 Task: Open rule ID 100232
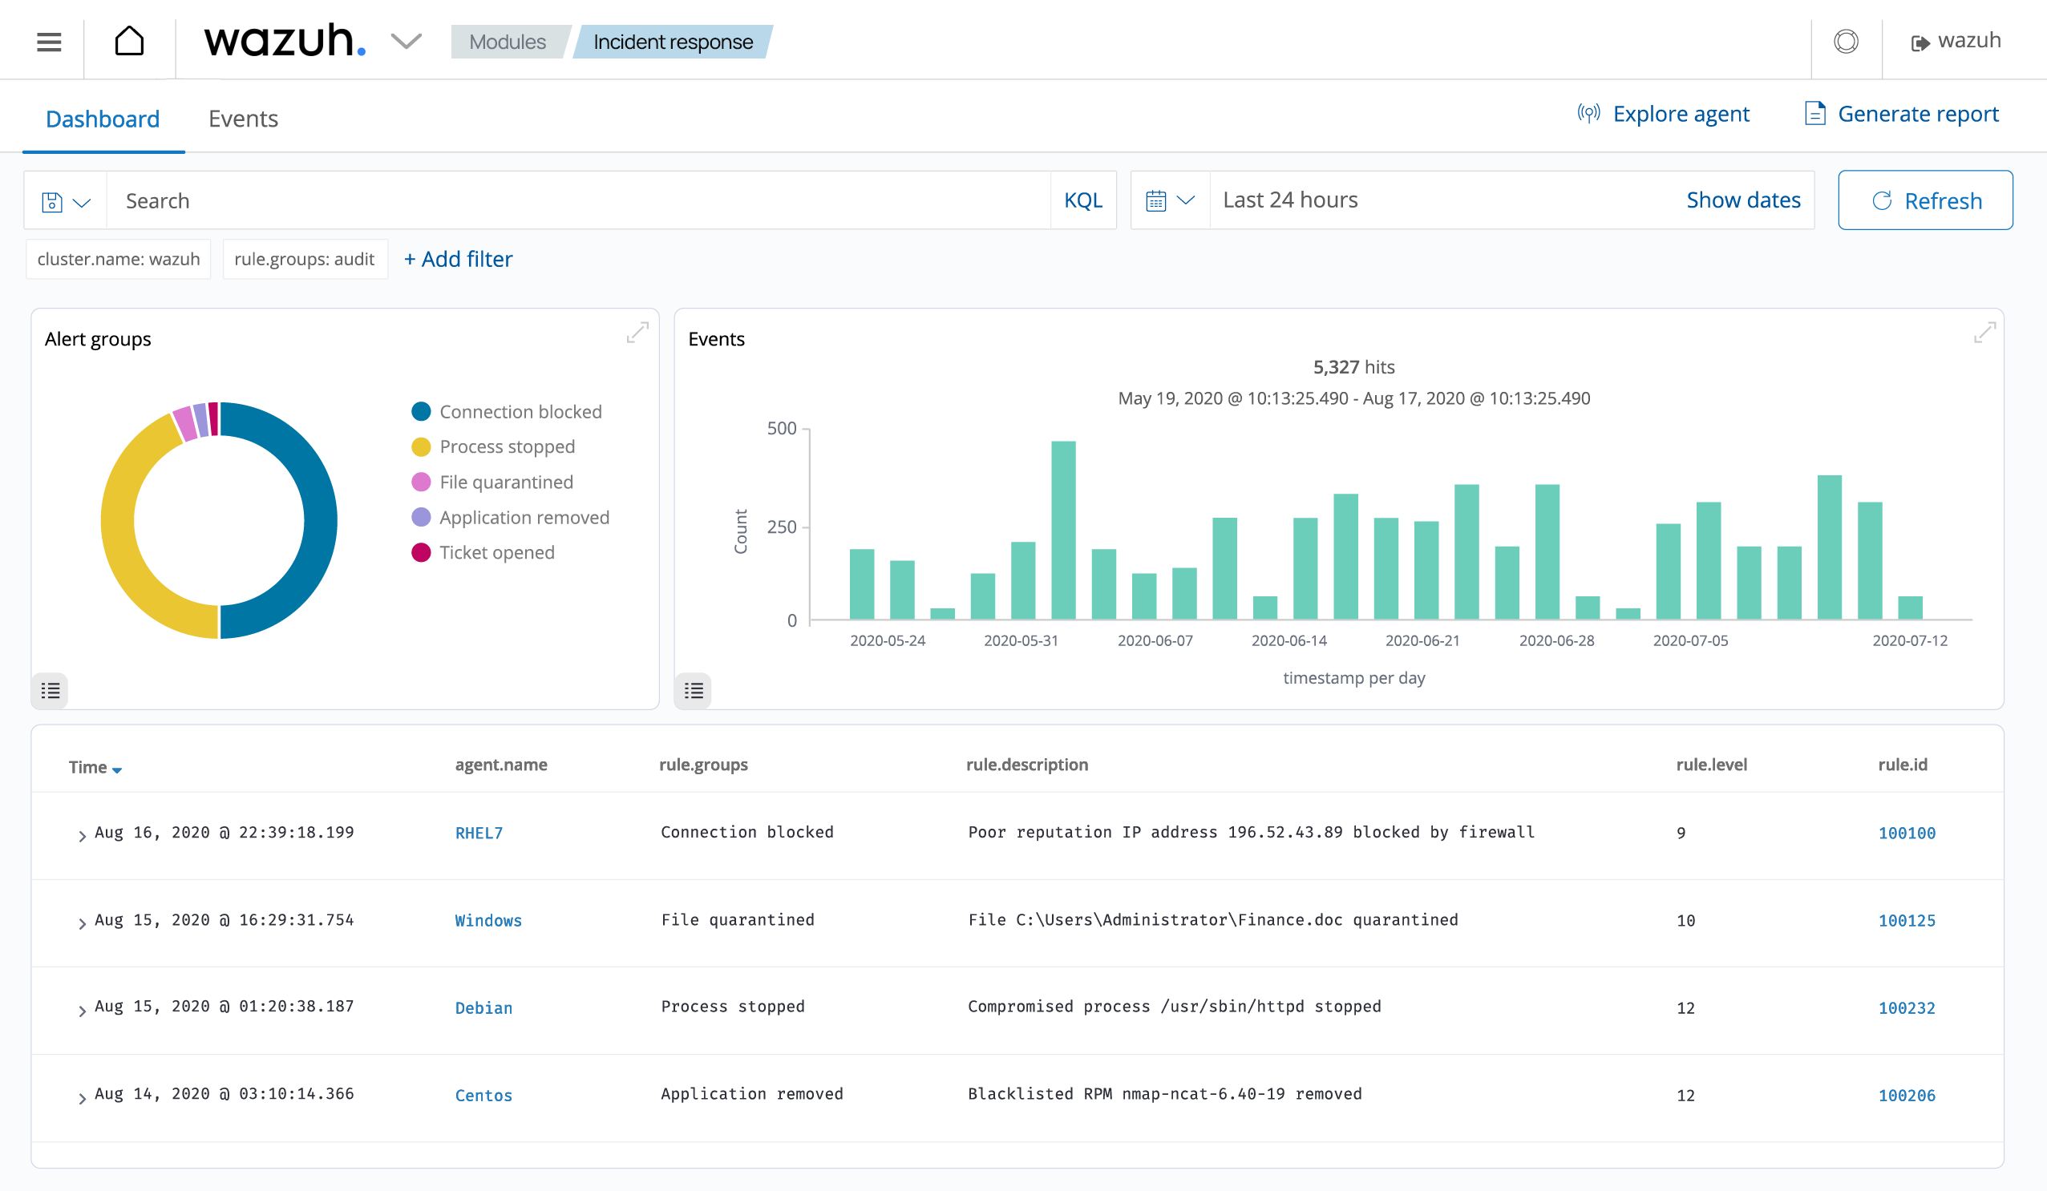tap(1907, 1008)
